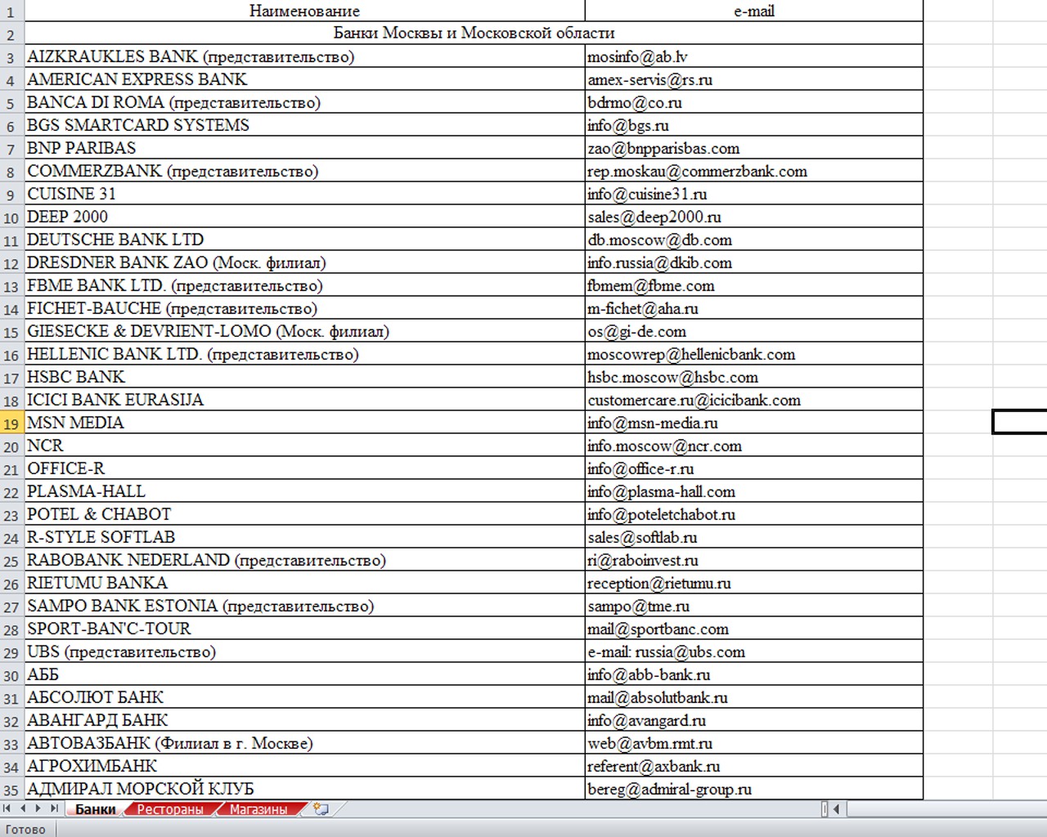Select email mosinfo@ab.lv
1047x837 pixels.
tap(754, 56)
